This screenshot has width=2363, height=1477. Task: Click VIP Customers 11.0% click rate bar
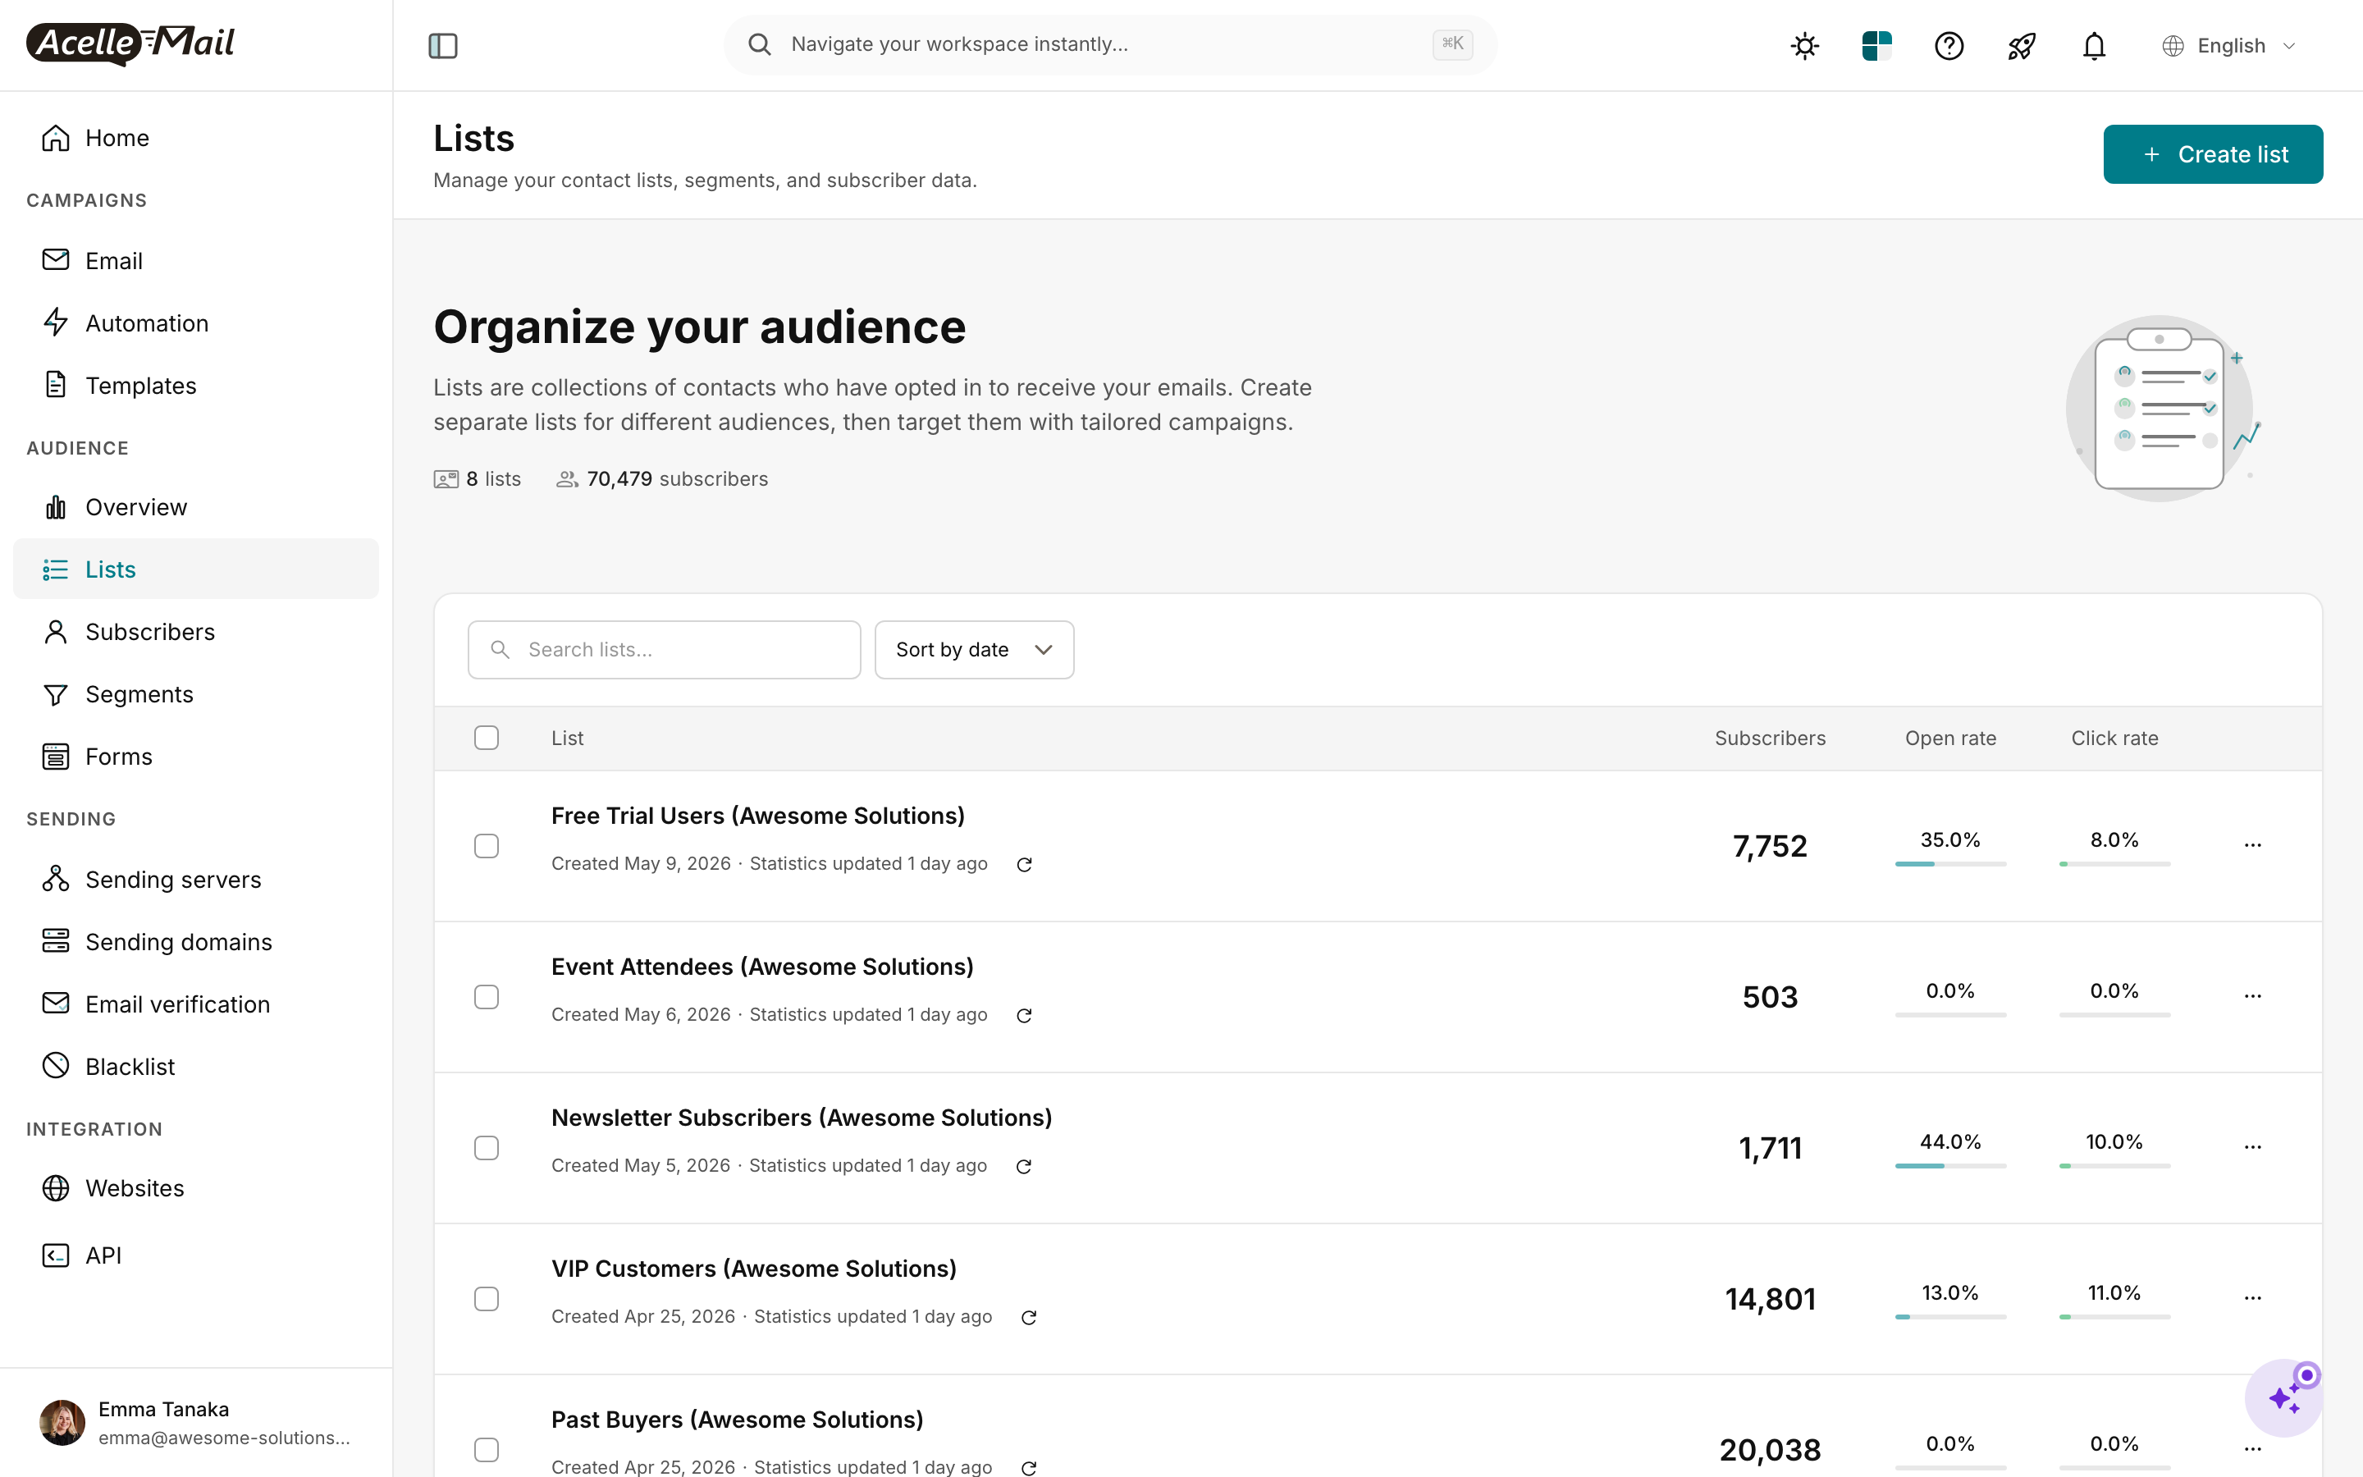pos(2114,1317)
